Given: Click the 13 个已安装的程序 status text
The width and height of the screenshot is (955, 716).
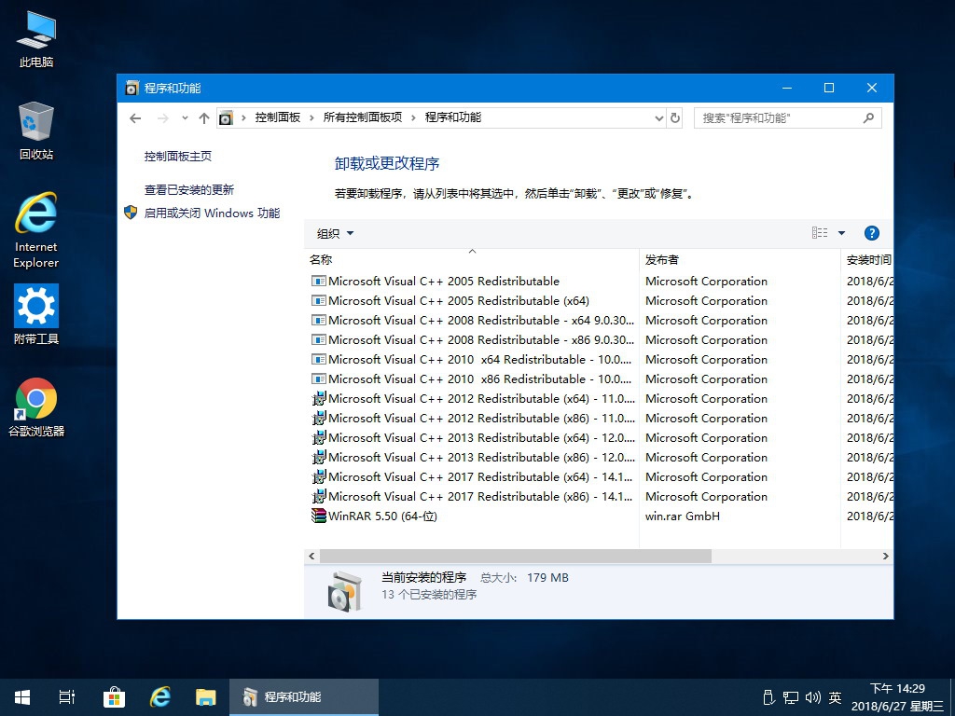Looking at the screenshot, I should tap(429, 595).
